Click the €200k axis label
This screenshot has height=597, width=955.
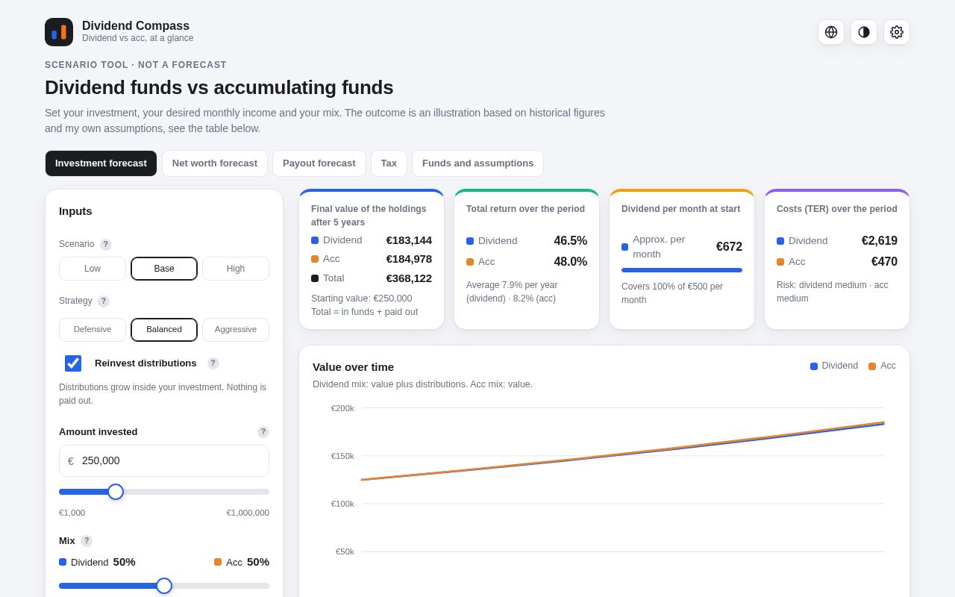[x=342, y=408]
